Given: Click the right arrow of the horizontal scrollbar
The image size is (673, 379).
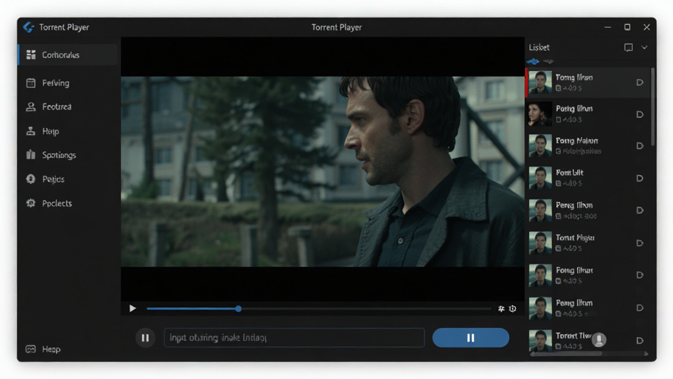Looking at the screenshot, I should [646, 354].
